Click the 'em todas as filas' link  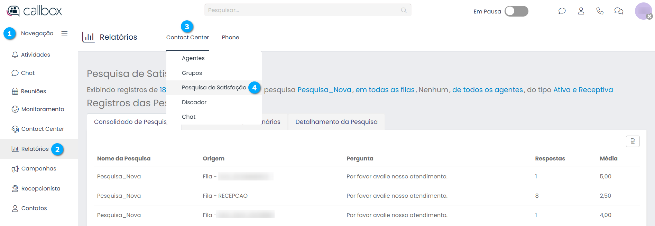[x=385, y=90]
